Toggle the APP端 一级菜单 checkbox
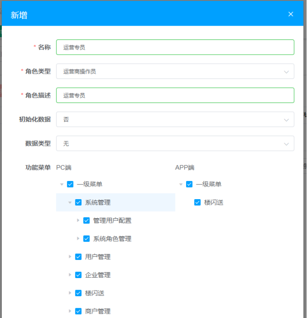Image resolution: width=307 pixels, height=318 pixels. click(x=189, y=184)
